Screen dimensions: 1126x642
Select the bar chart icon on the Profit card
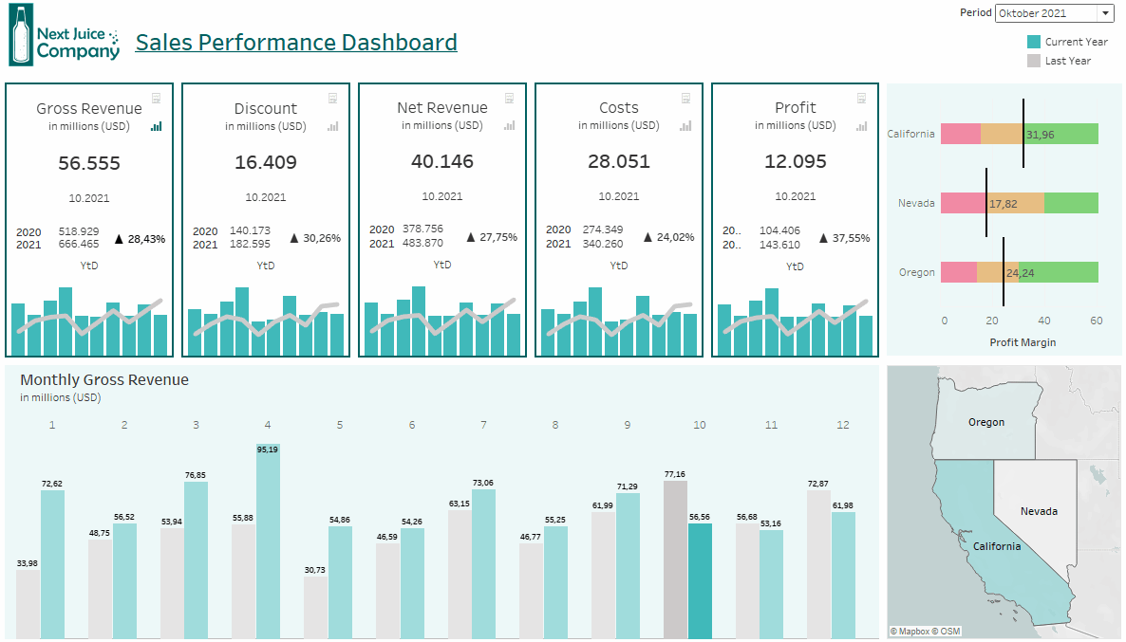tap(862, 125)
